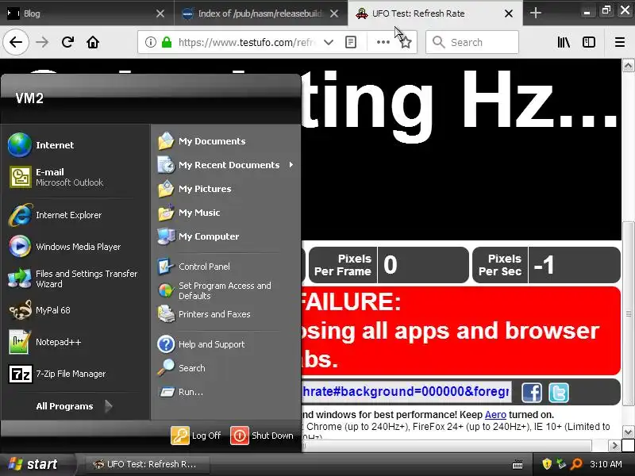This screenshot has height=476, width=635.
Task: Open the address bar history dropdown
Action: pos(329,42)
